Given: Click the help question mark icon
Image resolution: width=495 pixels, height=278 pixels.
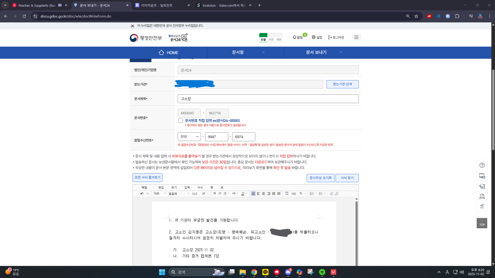Looking at the screenshot, I should (x=482, y=165).
